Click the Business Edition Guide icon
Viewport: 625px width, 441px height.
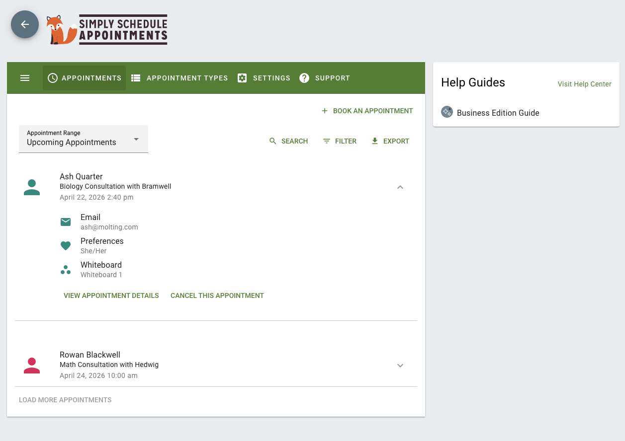447,112
